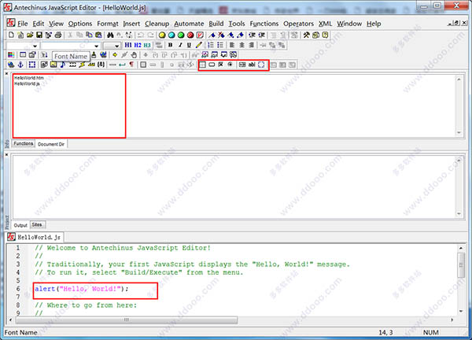Switch to the Output tab
The height and width of the screenshot is (340, 472).
coord(20,225)
